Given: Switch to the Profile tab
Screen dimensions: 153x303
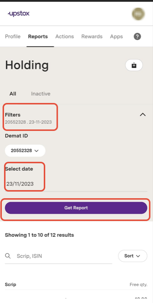Looking at the screenshot, I should (13, 36).
